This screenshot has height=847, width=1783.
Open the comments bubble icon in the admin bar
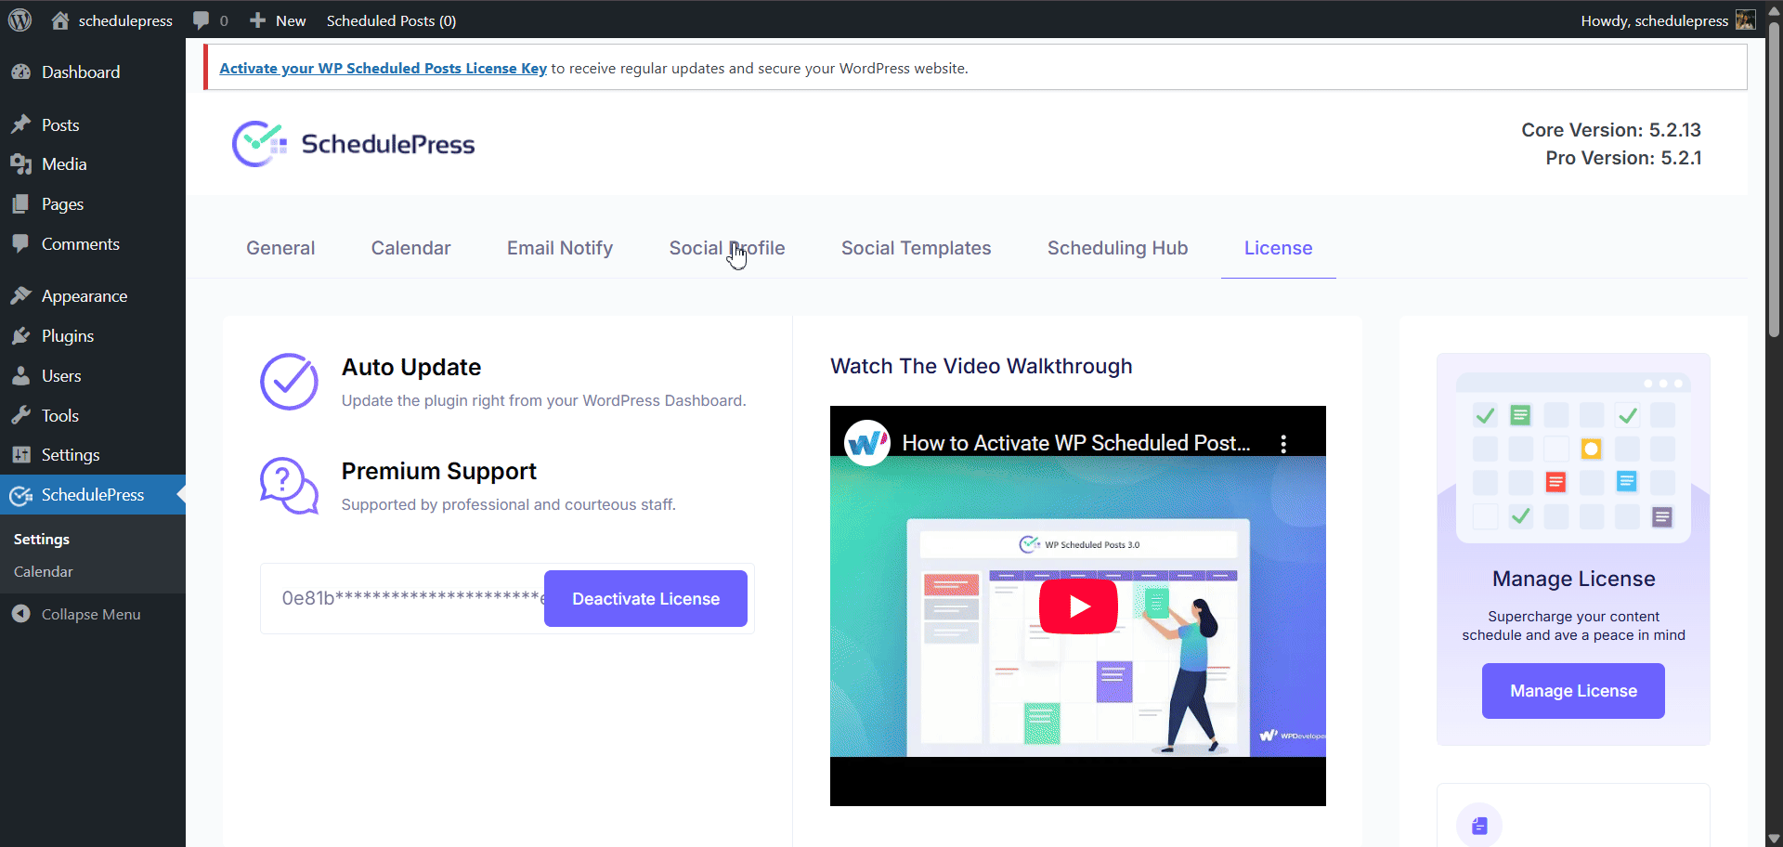click(202, 20)
